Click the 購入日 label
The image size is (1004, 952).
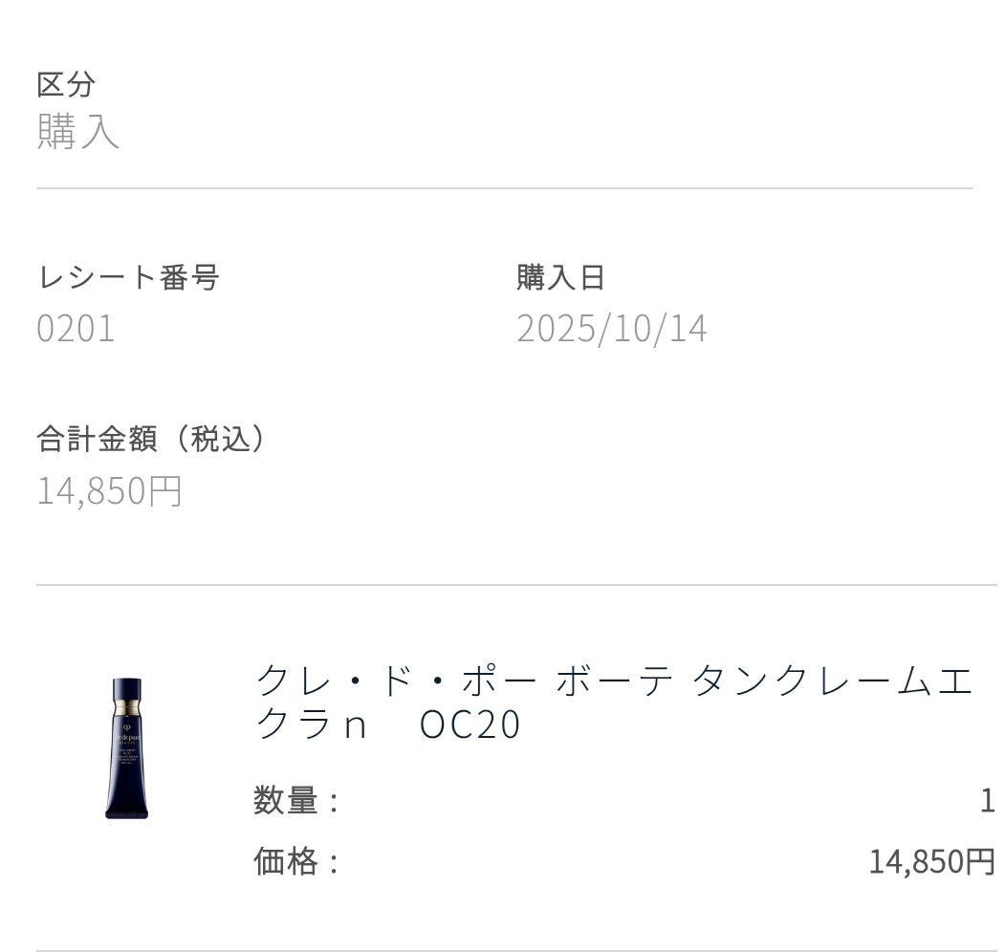(560, 278)
